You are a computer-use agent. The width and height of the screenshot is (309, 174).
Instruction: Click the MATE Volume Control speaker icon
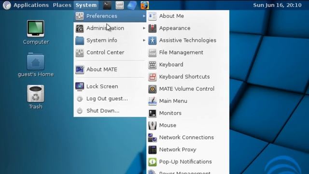tap(153, 89)
